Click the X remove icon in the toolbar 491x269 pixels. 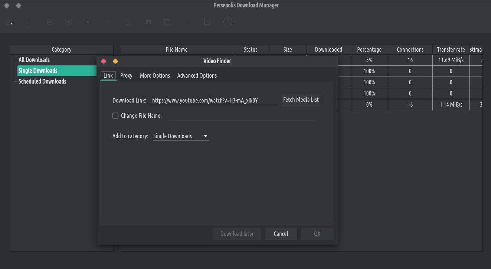pyautogui.click(x=109, y=22)
